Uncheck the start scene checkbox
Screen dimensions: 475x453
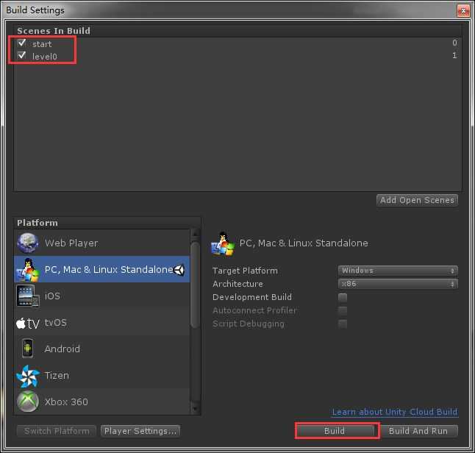(21, 43)
